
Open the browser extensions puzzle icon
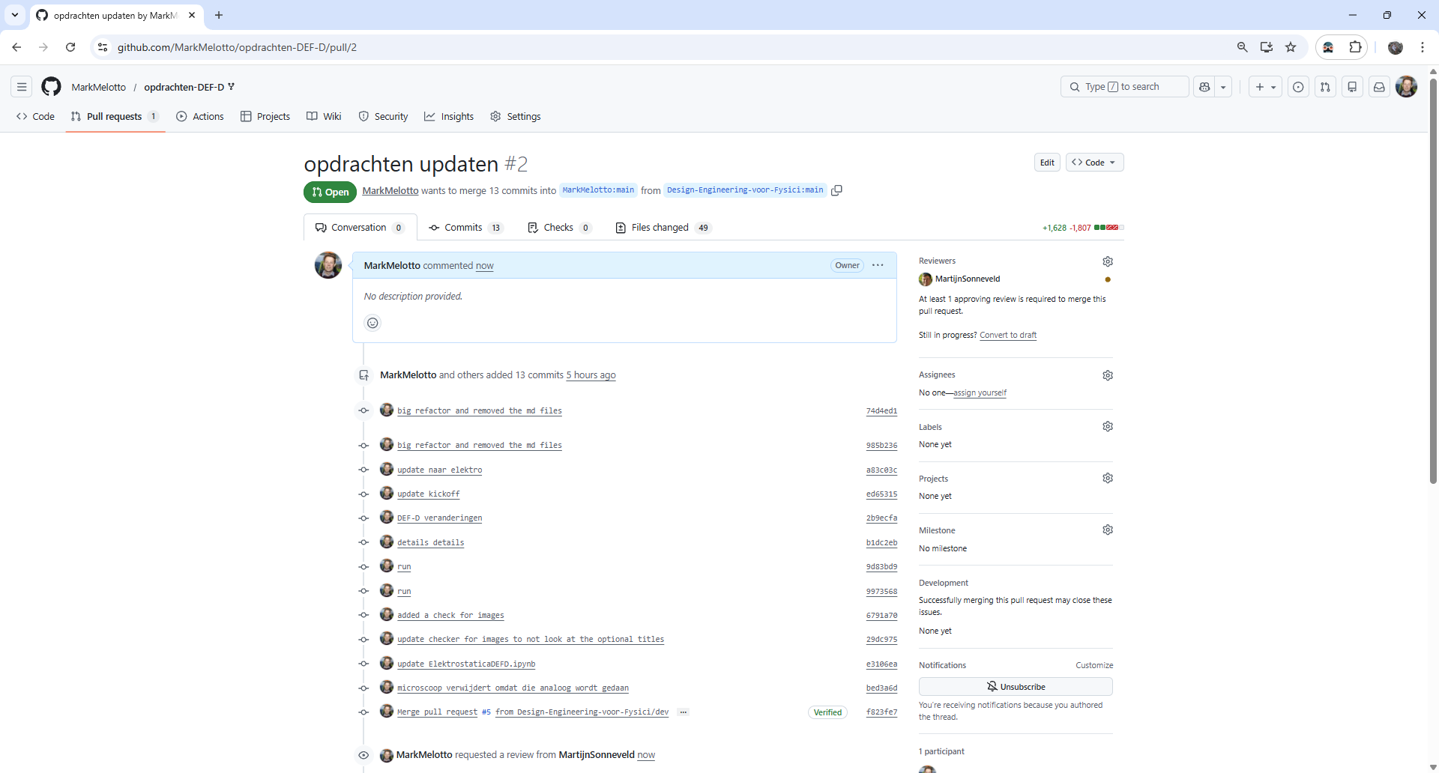tap(1355, 47)
